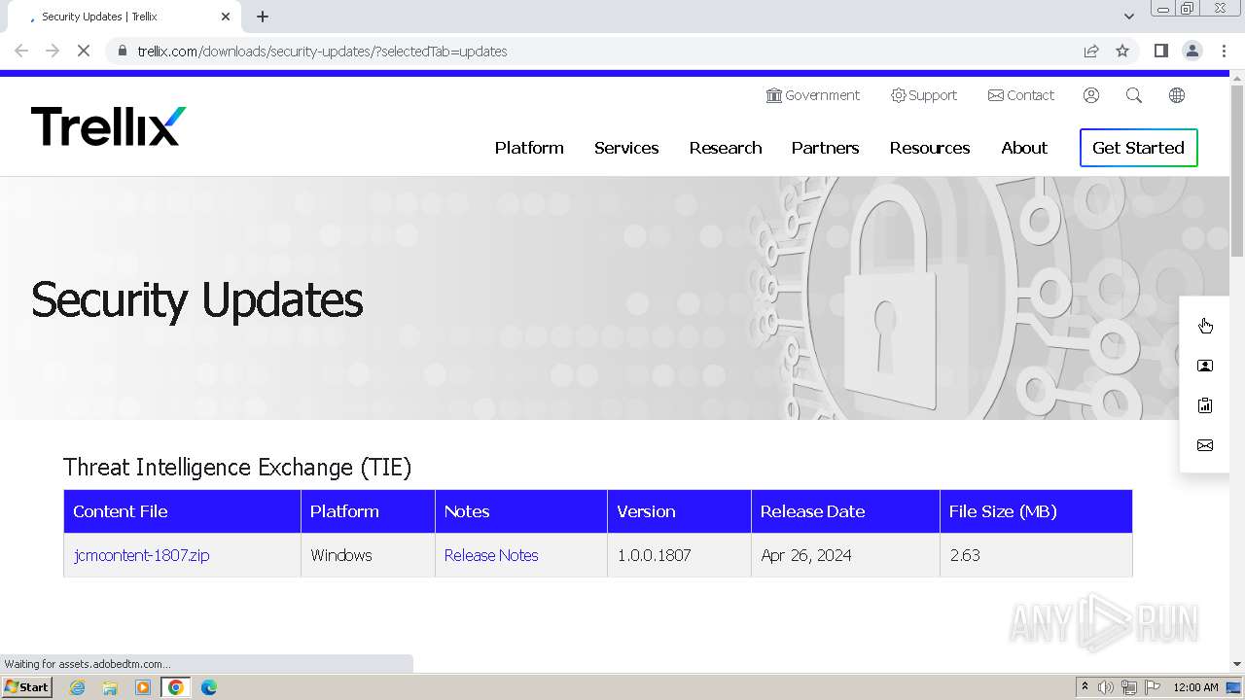The height and width of the screenshot is (700, 1245).
Task: Open the Windows Start menu
Action: click(x=27, y=687)
